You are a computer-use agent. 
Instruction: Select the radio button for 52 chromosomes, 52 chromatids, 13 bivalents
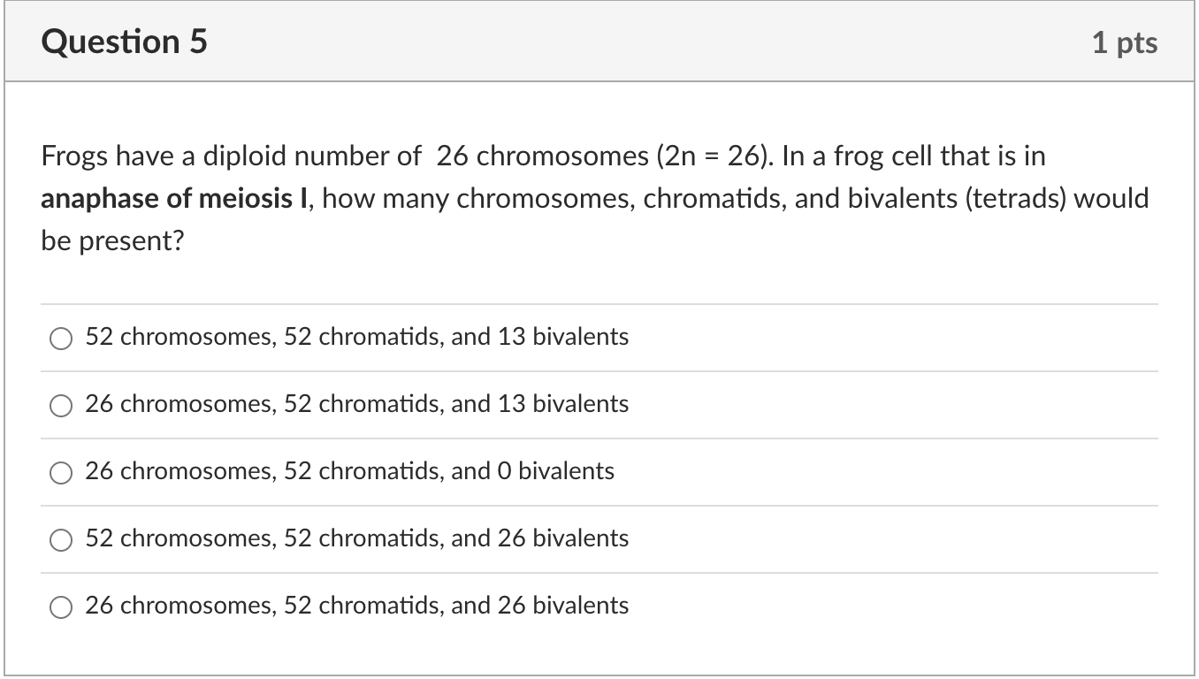(x=60, y=338)
